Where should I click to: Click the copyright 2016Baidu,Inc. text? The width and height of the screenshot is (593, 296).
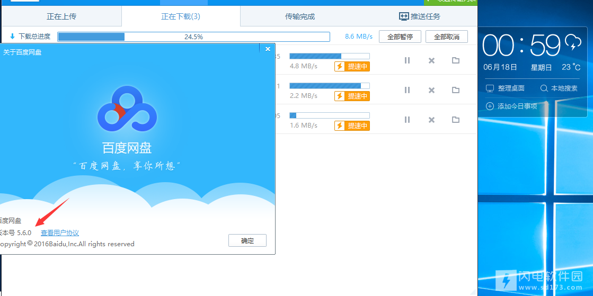pos(67,244)
